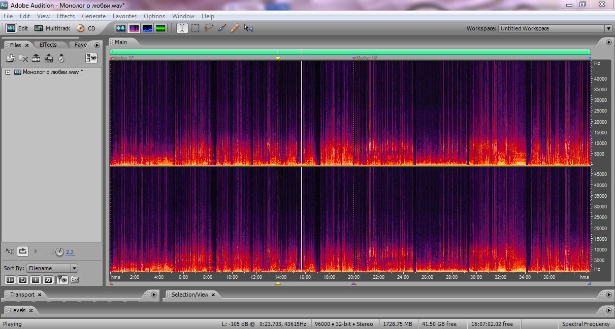Click the preview volume value 2.3

click(70, 252)
